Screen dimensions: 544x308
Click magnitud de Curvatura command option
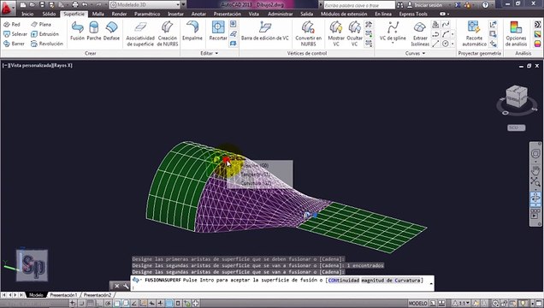[391, 280]
